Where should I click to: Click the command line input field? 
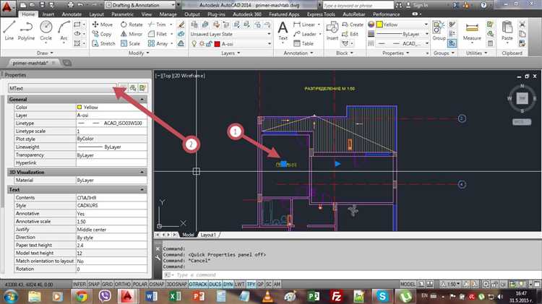point(350,275)
